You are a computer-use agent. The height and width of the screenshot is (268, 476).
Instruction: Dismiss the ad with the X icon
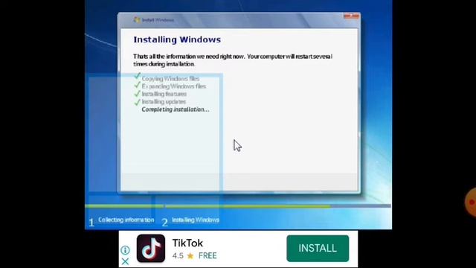(x=125, y=261)
